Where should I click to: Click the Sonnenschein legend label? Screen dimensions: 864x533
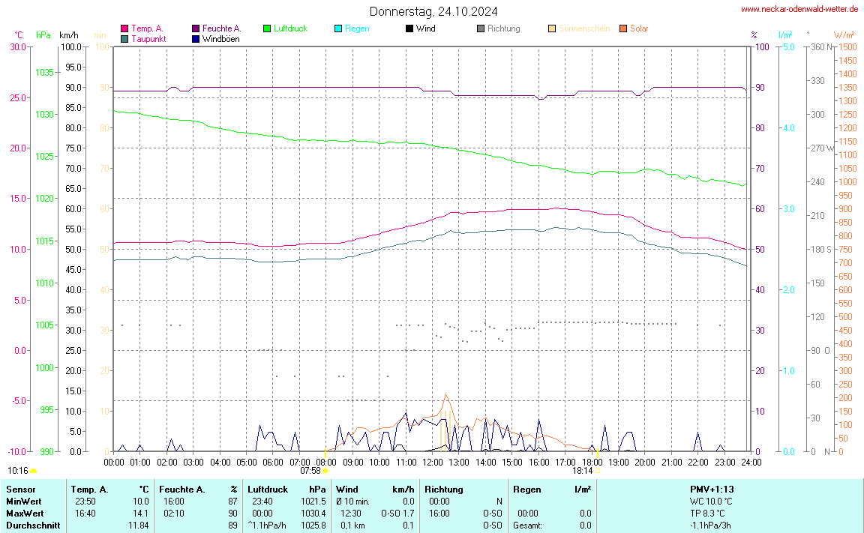coord(584,28)
